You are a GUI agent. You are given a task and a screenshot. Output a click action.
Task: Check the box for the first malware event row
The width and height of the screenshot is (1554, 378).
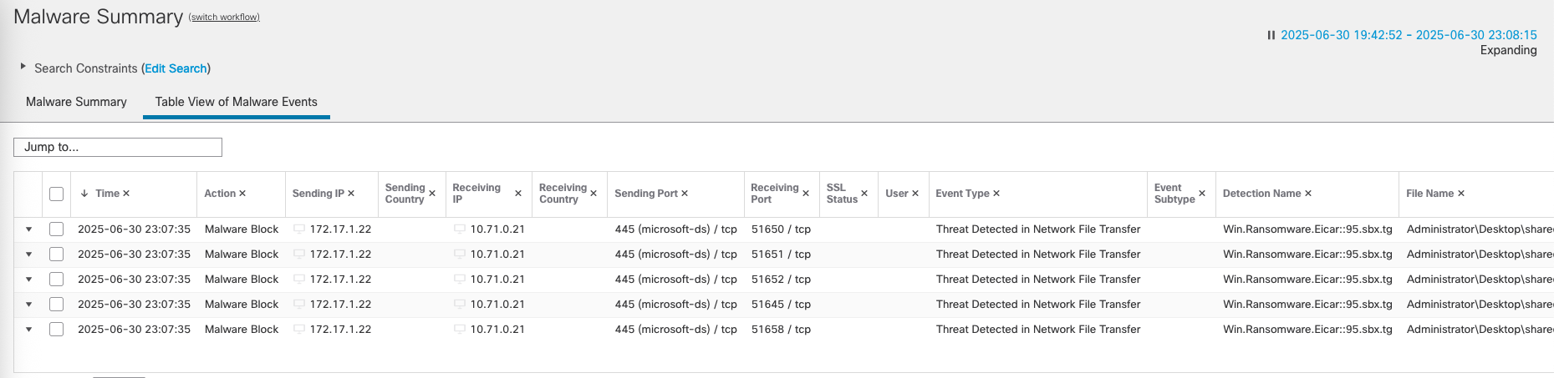tap(57, 229)
